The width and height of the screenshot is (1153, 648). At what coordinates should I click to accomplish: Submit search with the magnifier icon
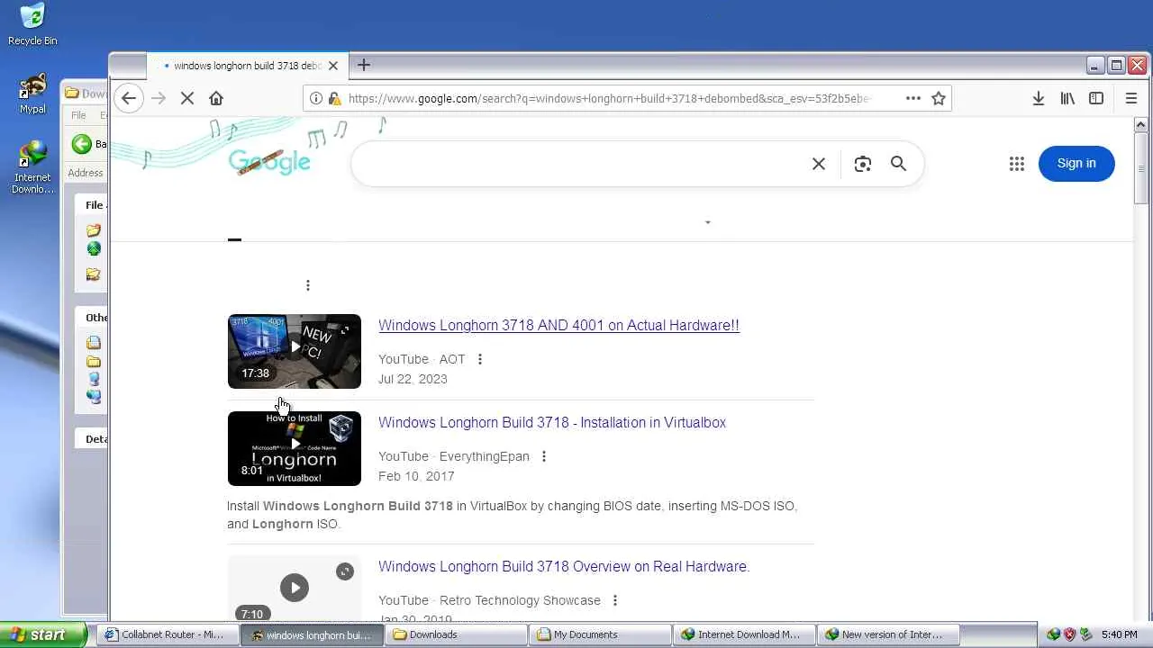point(898,164)
